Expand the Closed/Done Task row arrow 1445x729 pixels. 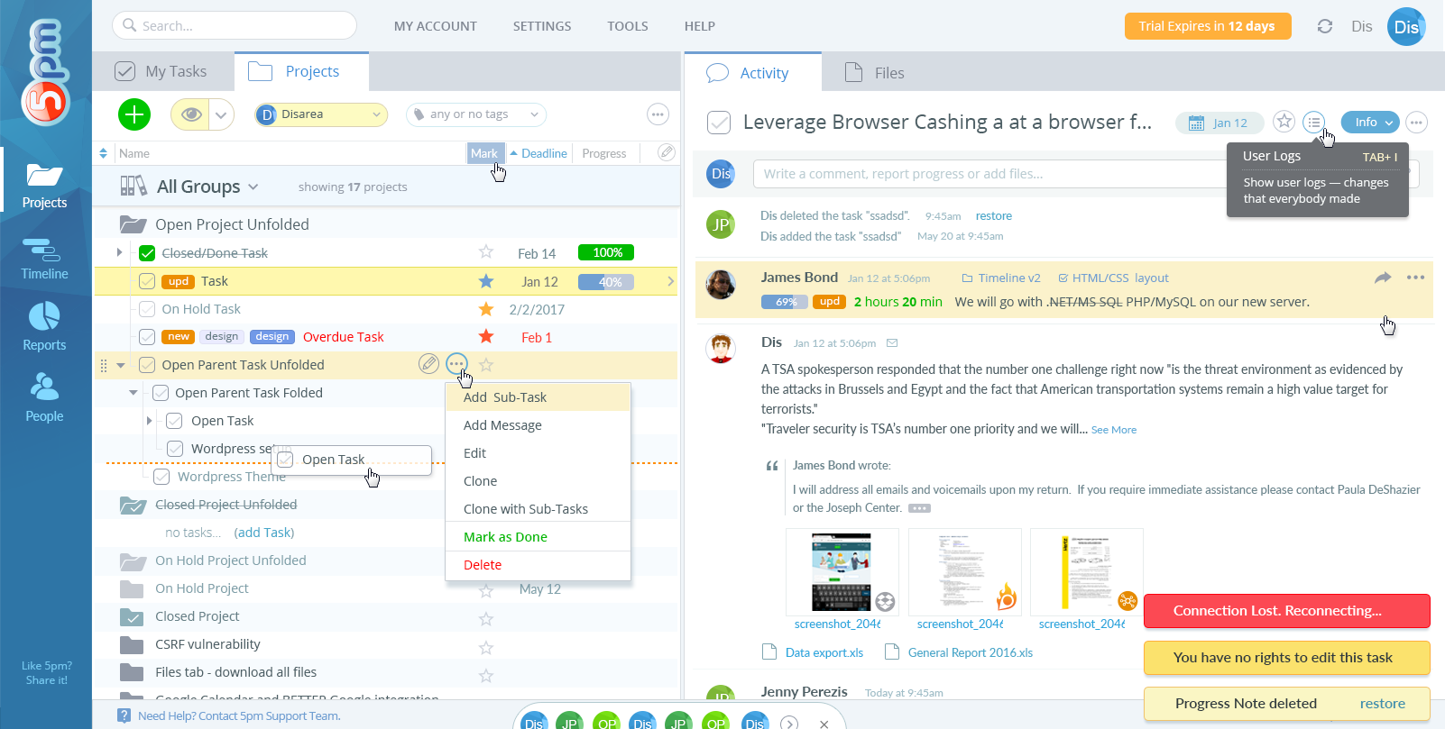click(119, 253)
